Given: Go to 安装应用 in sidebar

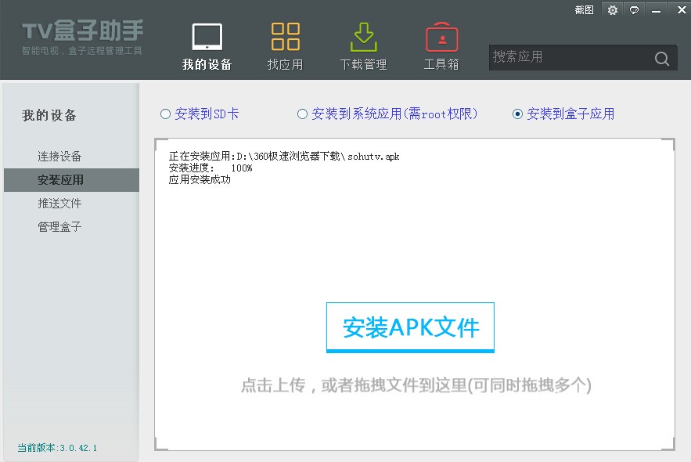Looking at the screenshot, I should pos(71,180).
